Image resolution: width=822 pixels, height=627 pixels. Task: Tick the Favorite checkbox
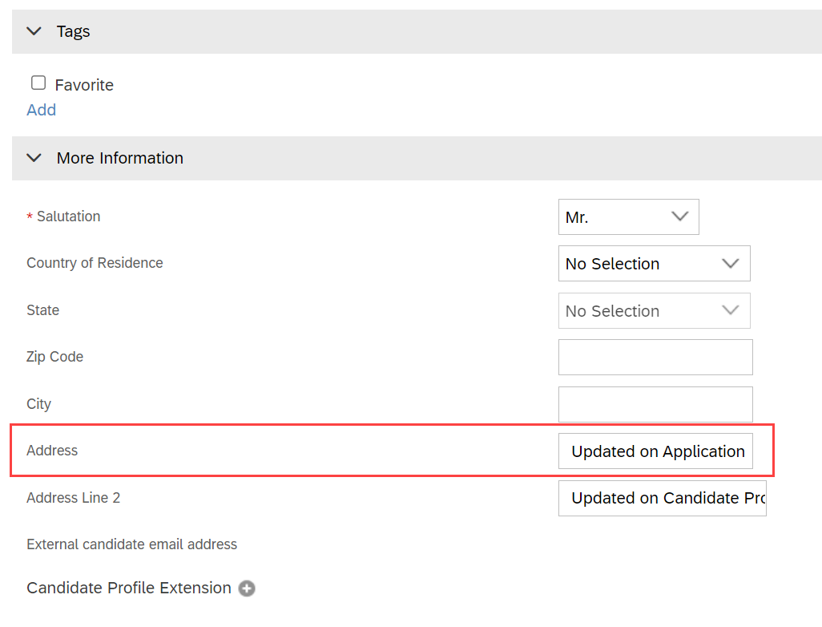(38, 83)
